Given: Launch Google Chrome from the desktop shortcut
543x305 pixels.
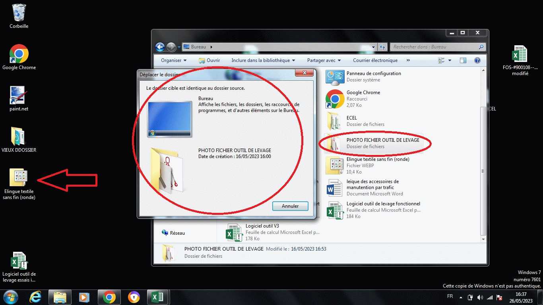Looking at the screenshot, I should point(19,57).
